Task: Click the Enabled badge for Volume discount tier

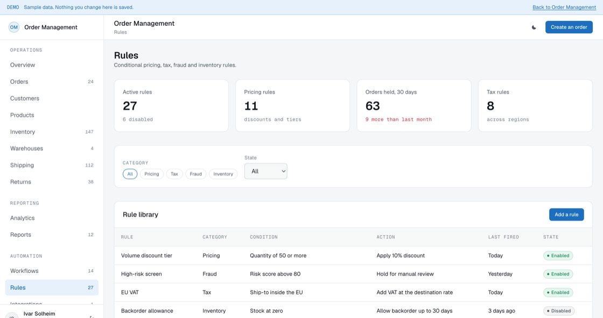Action: click(558, 256)
